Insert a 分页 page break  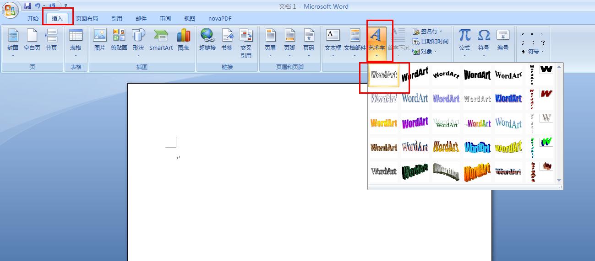point(51,40)
